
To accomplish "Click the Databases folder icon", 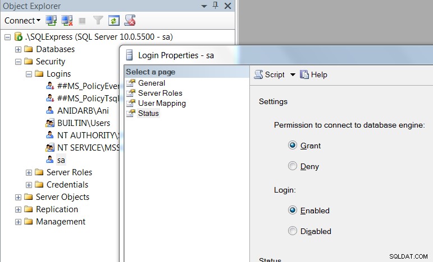I will click(x=29, y=49).
